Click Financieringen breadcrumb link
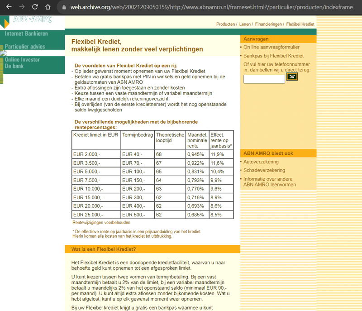 point(268,24)
